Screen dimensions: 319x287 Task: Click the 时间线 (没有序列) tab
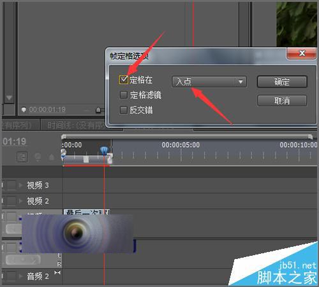[x=77, y=125]
